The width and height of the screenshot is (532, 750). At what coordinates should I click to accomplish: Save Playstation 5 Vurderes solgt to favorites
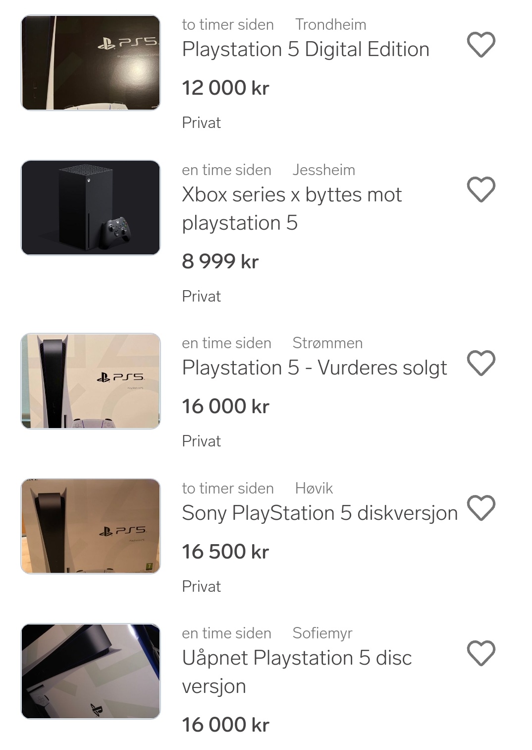pyautogui.click(x=481, y=363)
